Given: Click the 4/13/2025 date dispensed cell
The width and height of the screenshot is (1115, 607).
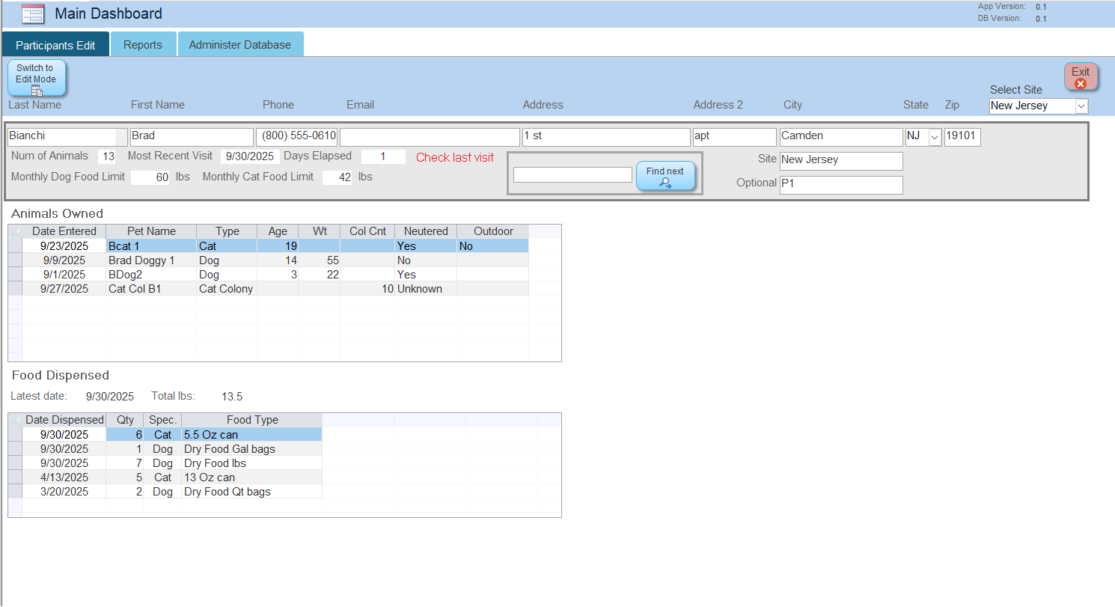Looking at the screenshot, I should [x=64, y=478].
